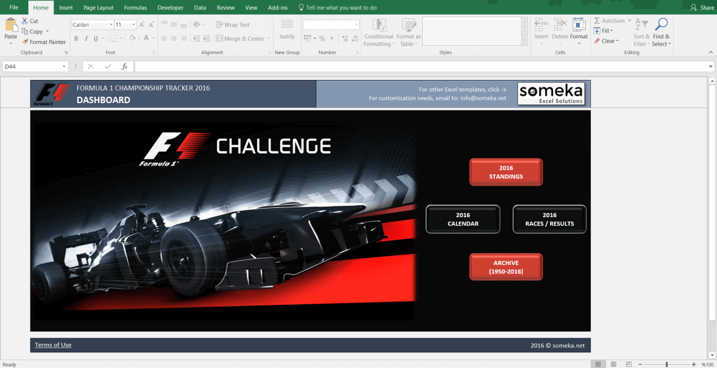Viewport: 717px width, 368px height.
Task: Switch to the Data tab
Action: click(x=200, y=8)
